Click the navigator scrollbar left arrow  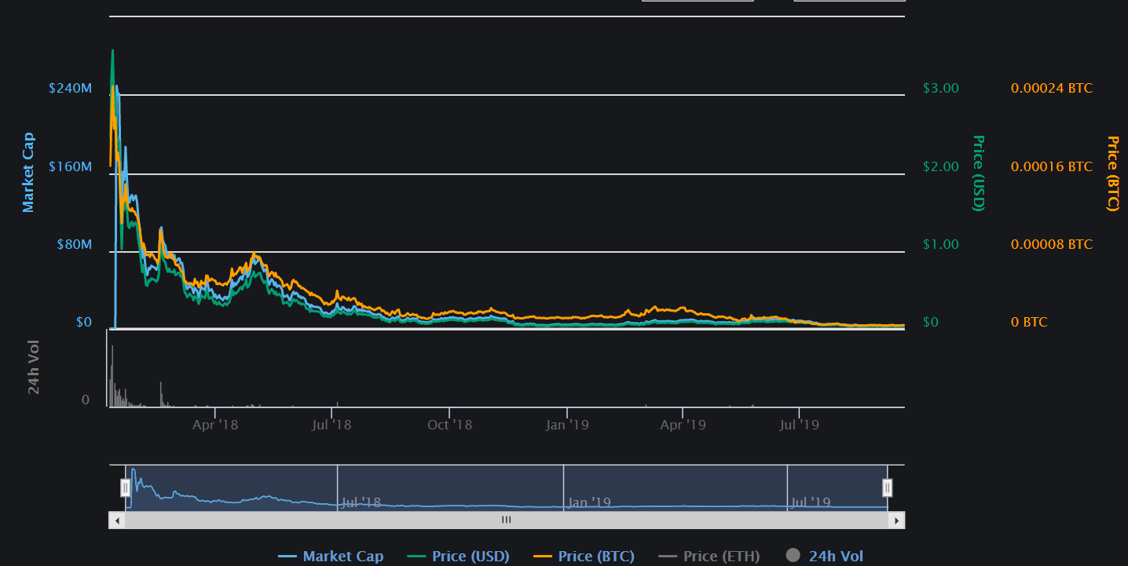[x=116, y=520]
